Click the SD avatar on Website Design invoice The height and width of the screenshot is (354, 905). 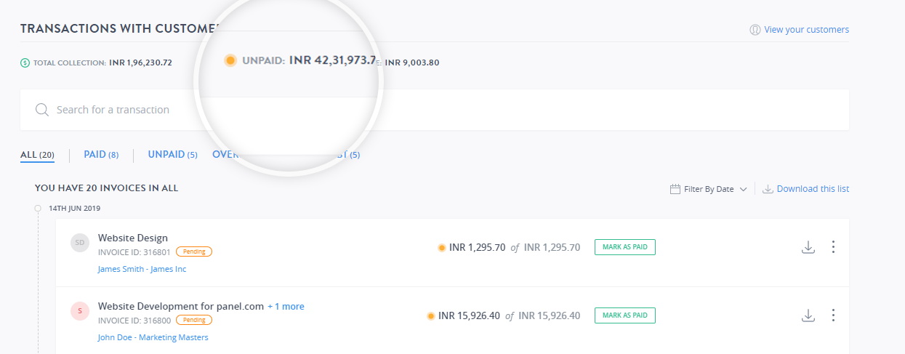click(x=80, y=243)
